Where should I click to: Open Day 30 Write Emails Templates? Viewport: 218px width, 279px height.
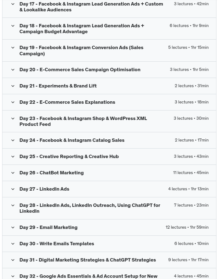57,244
